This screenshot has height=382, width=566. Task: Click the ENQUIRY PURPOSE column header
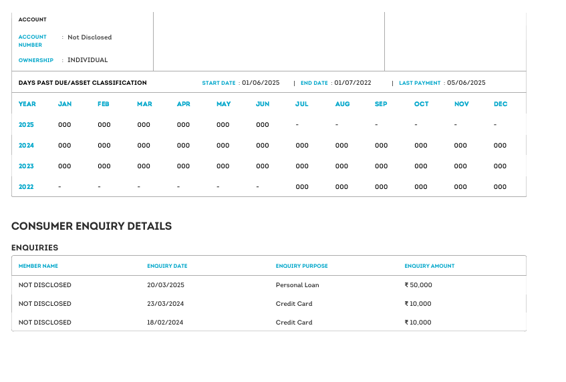pos(302,266)
